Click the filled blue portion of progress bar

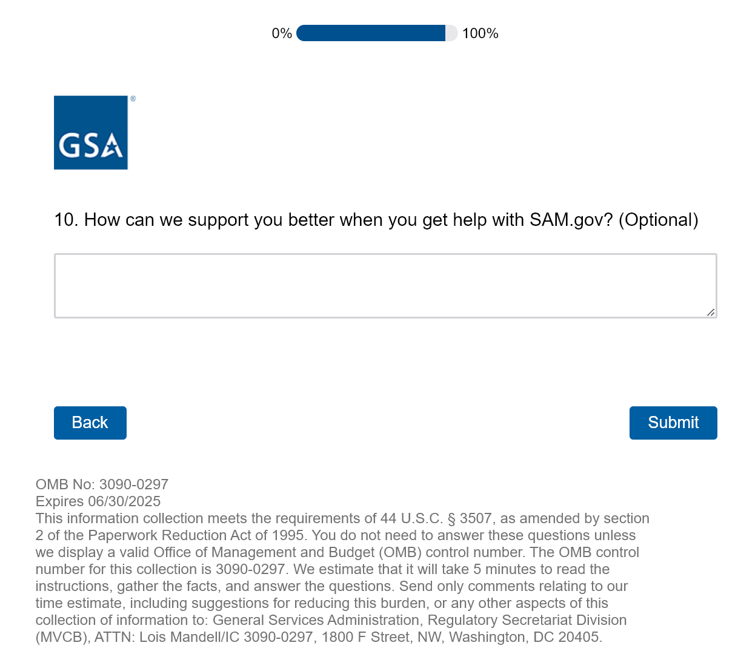370,33
